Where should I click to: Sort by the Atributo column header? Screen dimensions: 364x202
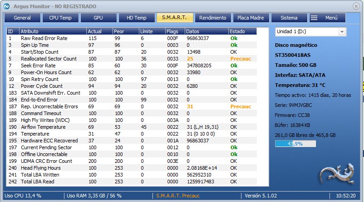coord(53,31)
